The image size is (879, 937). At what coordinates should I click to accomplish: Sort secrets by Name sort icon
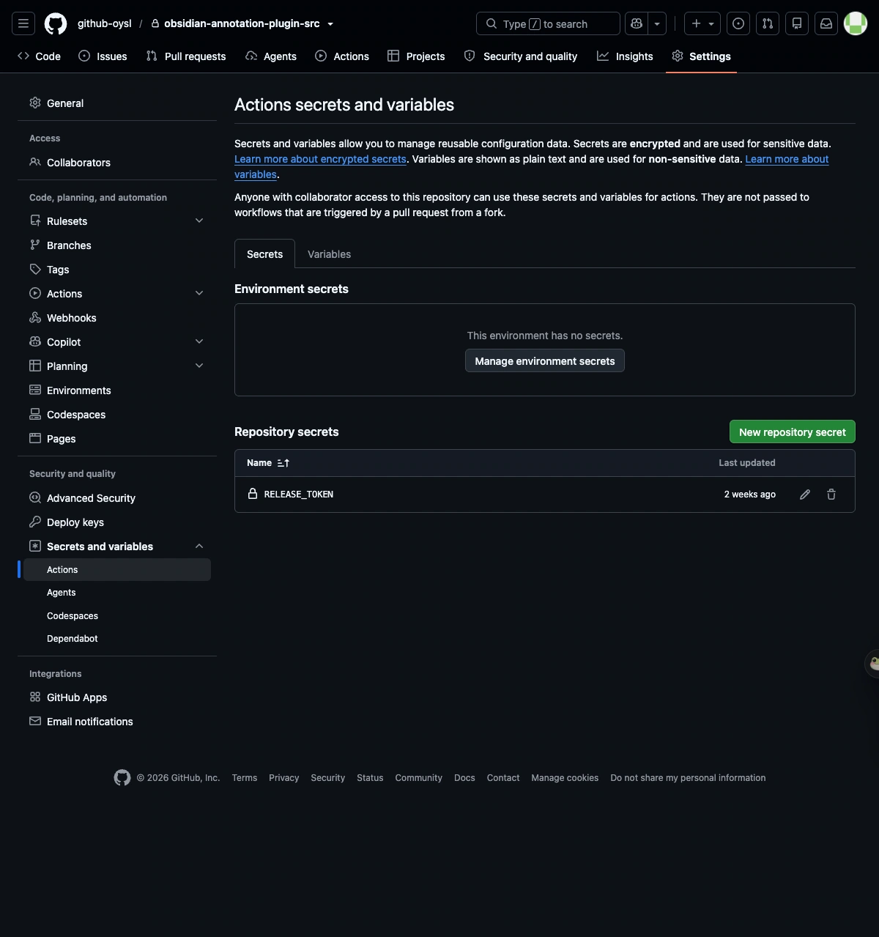tap(283, 463)
